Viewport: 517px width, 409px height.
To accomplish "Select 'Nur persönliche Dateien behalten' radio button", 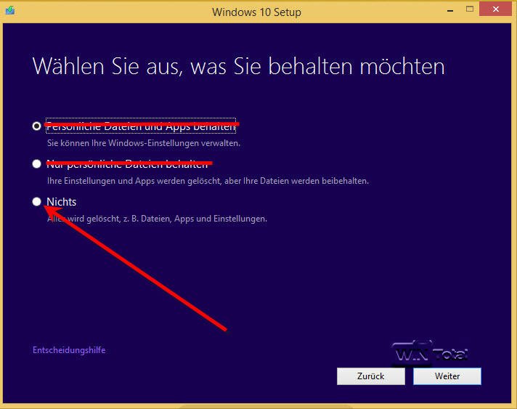I will point(36,163).
